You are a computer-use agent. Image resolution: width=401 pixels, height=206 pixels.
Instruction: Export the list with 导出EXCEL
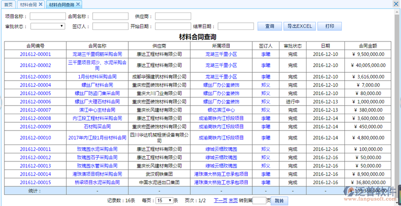(299, 26)
